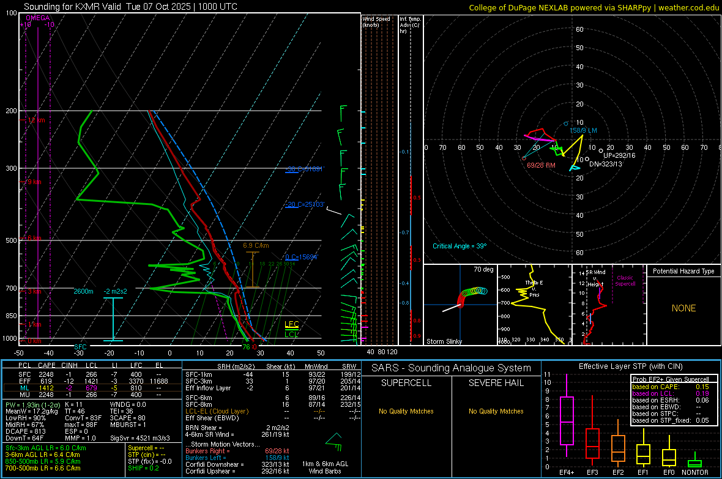
Task: Click 'No Quality Matches' under SEVERE HAIL
Action: coord(496,411)
